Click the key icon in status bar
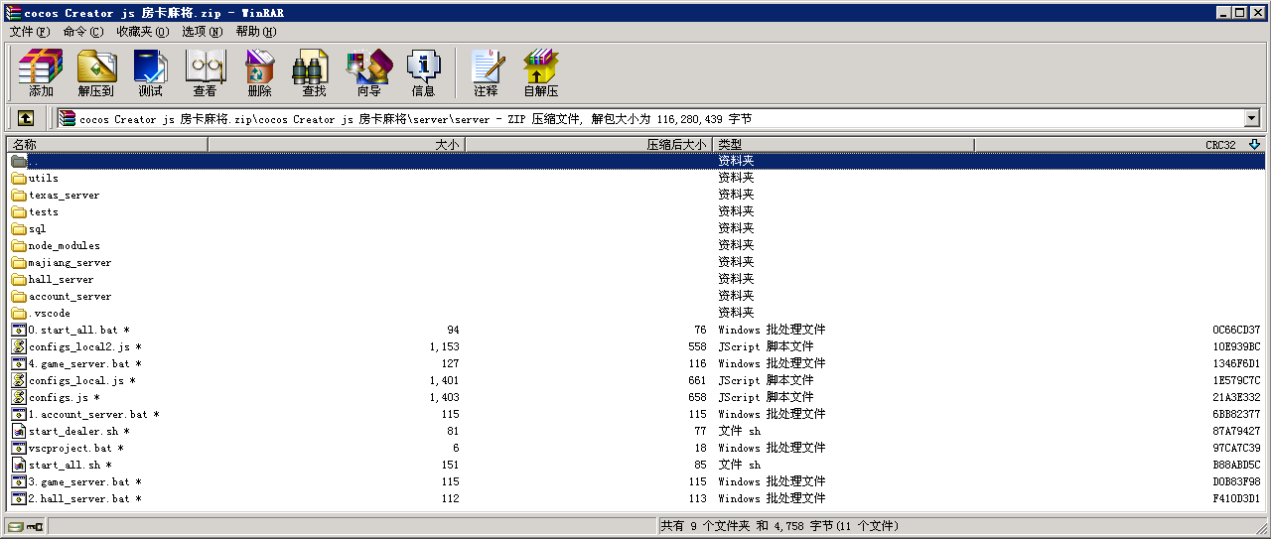Screen dimensions: 1271x539 (34, 527)
